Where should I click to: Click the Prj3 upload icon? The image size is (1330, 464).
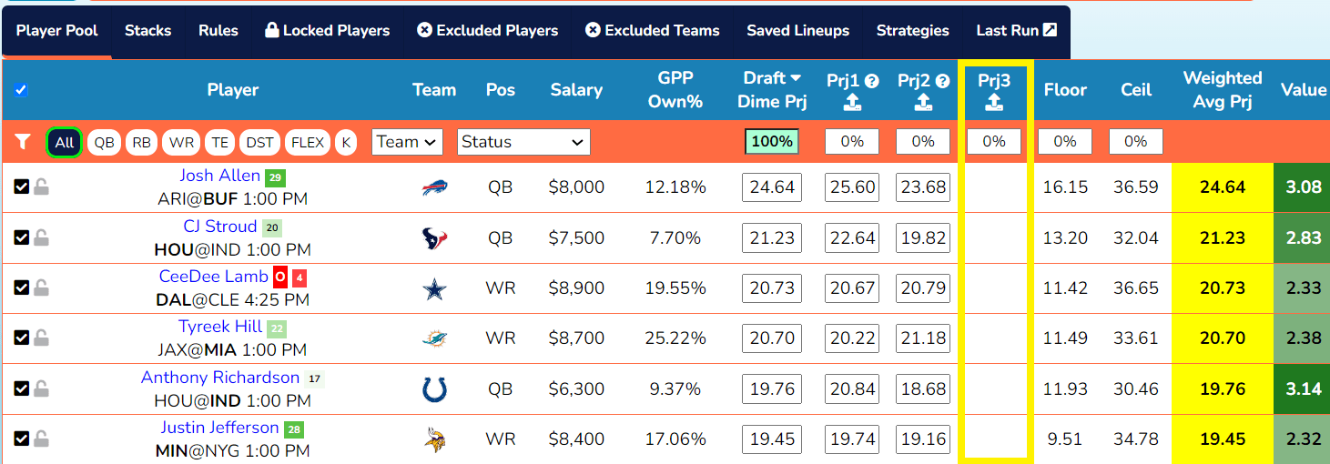click(994, 103)
